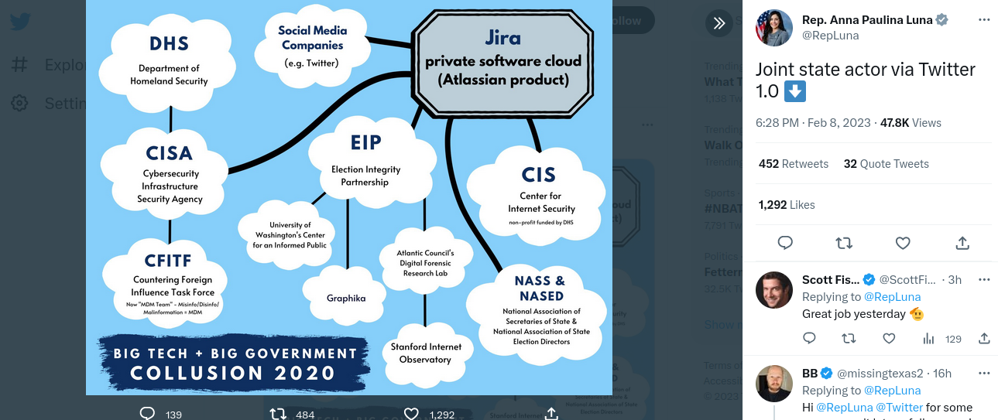
Task: Like Scott's reply 'Great job yesterday'
Action: 889,338
